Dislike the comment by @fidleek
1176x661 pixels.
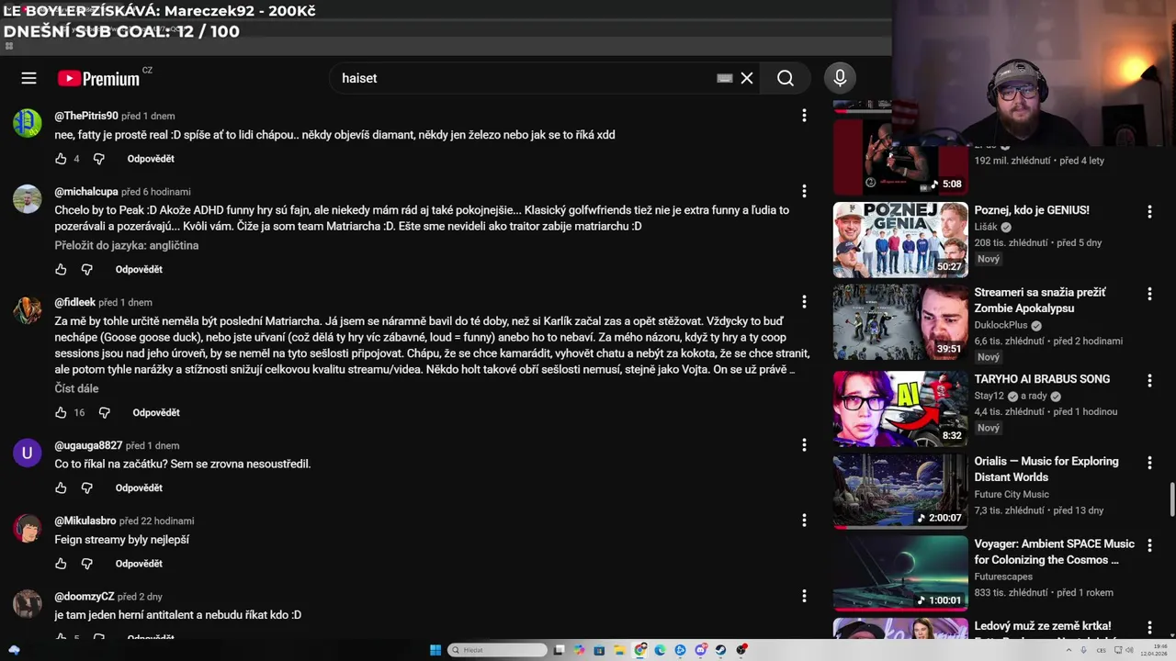(x=105, y=413)
